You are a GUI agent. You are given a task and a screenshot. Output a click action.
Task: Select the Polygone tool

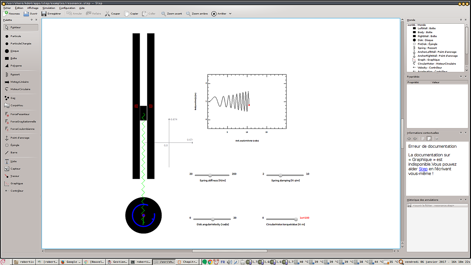[21, 66]
